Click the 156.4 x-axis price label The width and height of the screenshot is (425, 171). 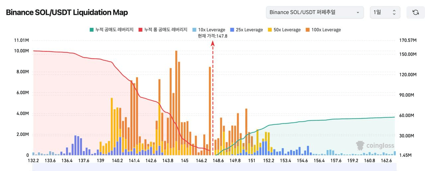tap(319, 160)
